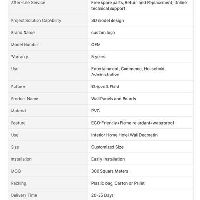Select the "Stripes & Plaid" pattern value
The image size is (200, 200).
pyautogui.click(x=105, y=87)
